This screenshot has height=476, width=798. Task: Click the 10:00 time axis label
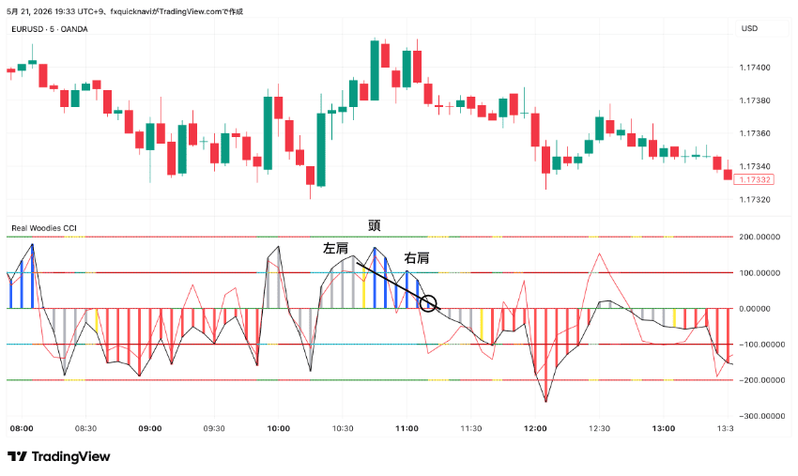coord(279,429)
